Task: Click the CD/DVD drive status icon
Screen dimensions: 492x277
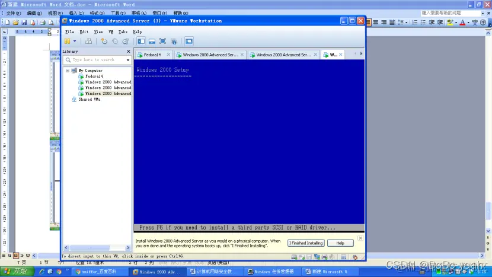Action: 302,257
